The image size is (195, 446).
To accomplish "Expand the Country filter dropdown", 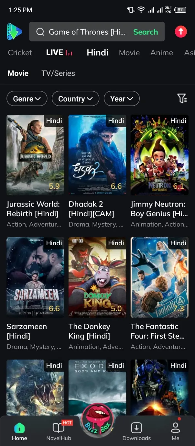I will pyautogui.click(x=76, y=99).
